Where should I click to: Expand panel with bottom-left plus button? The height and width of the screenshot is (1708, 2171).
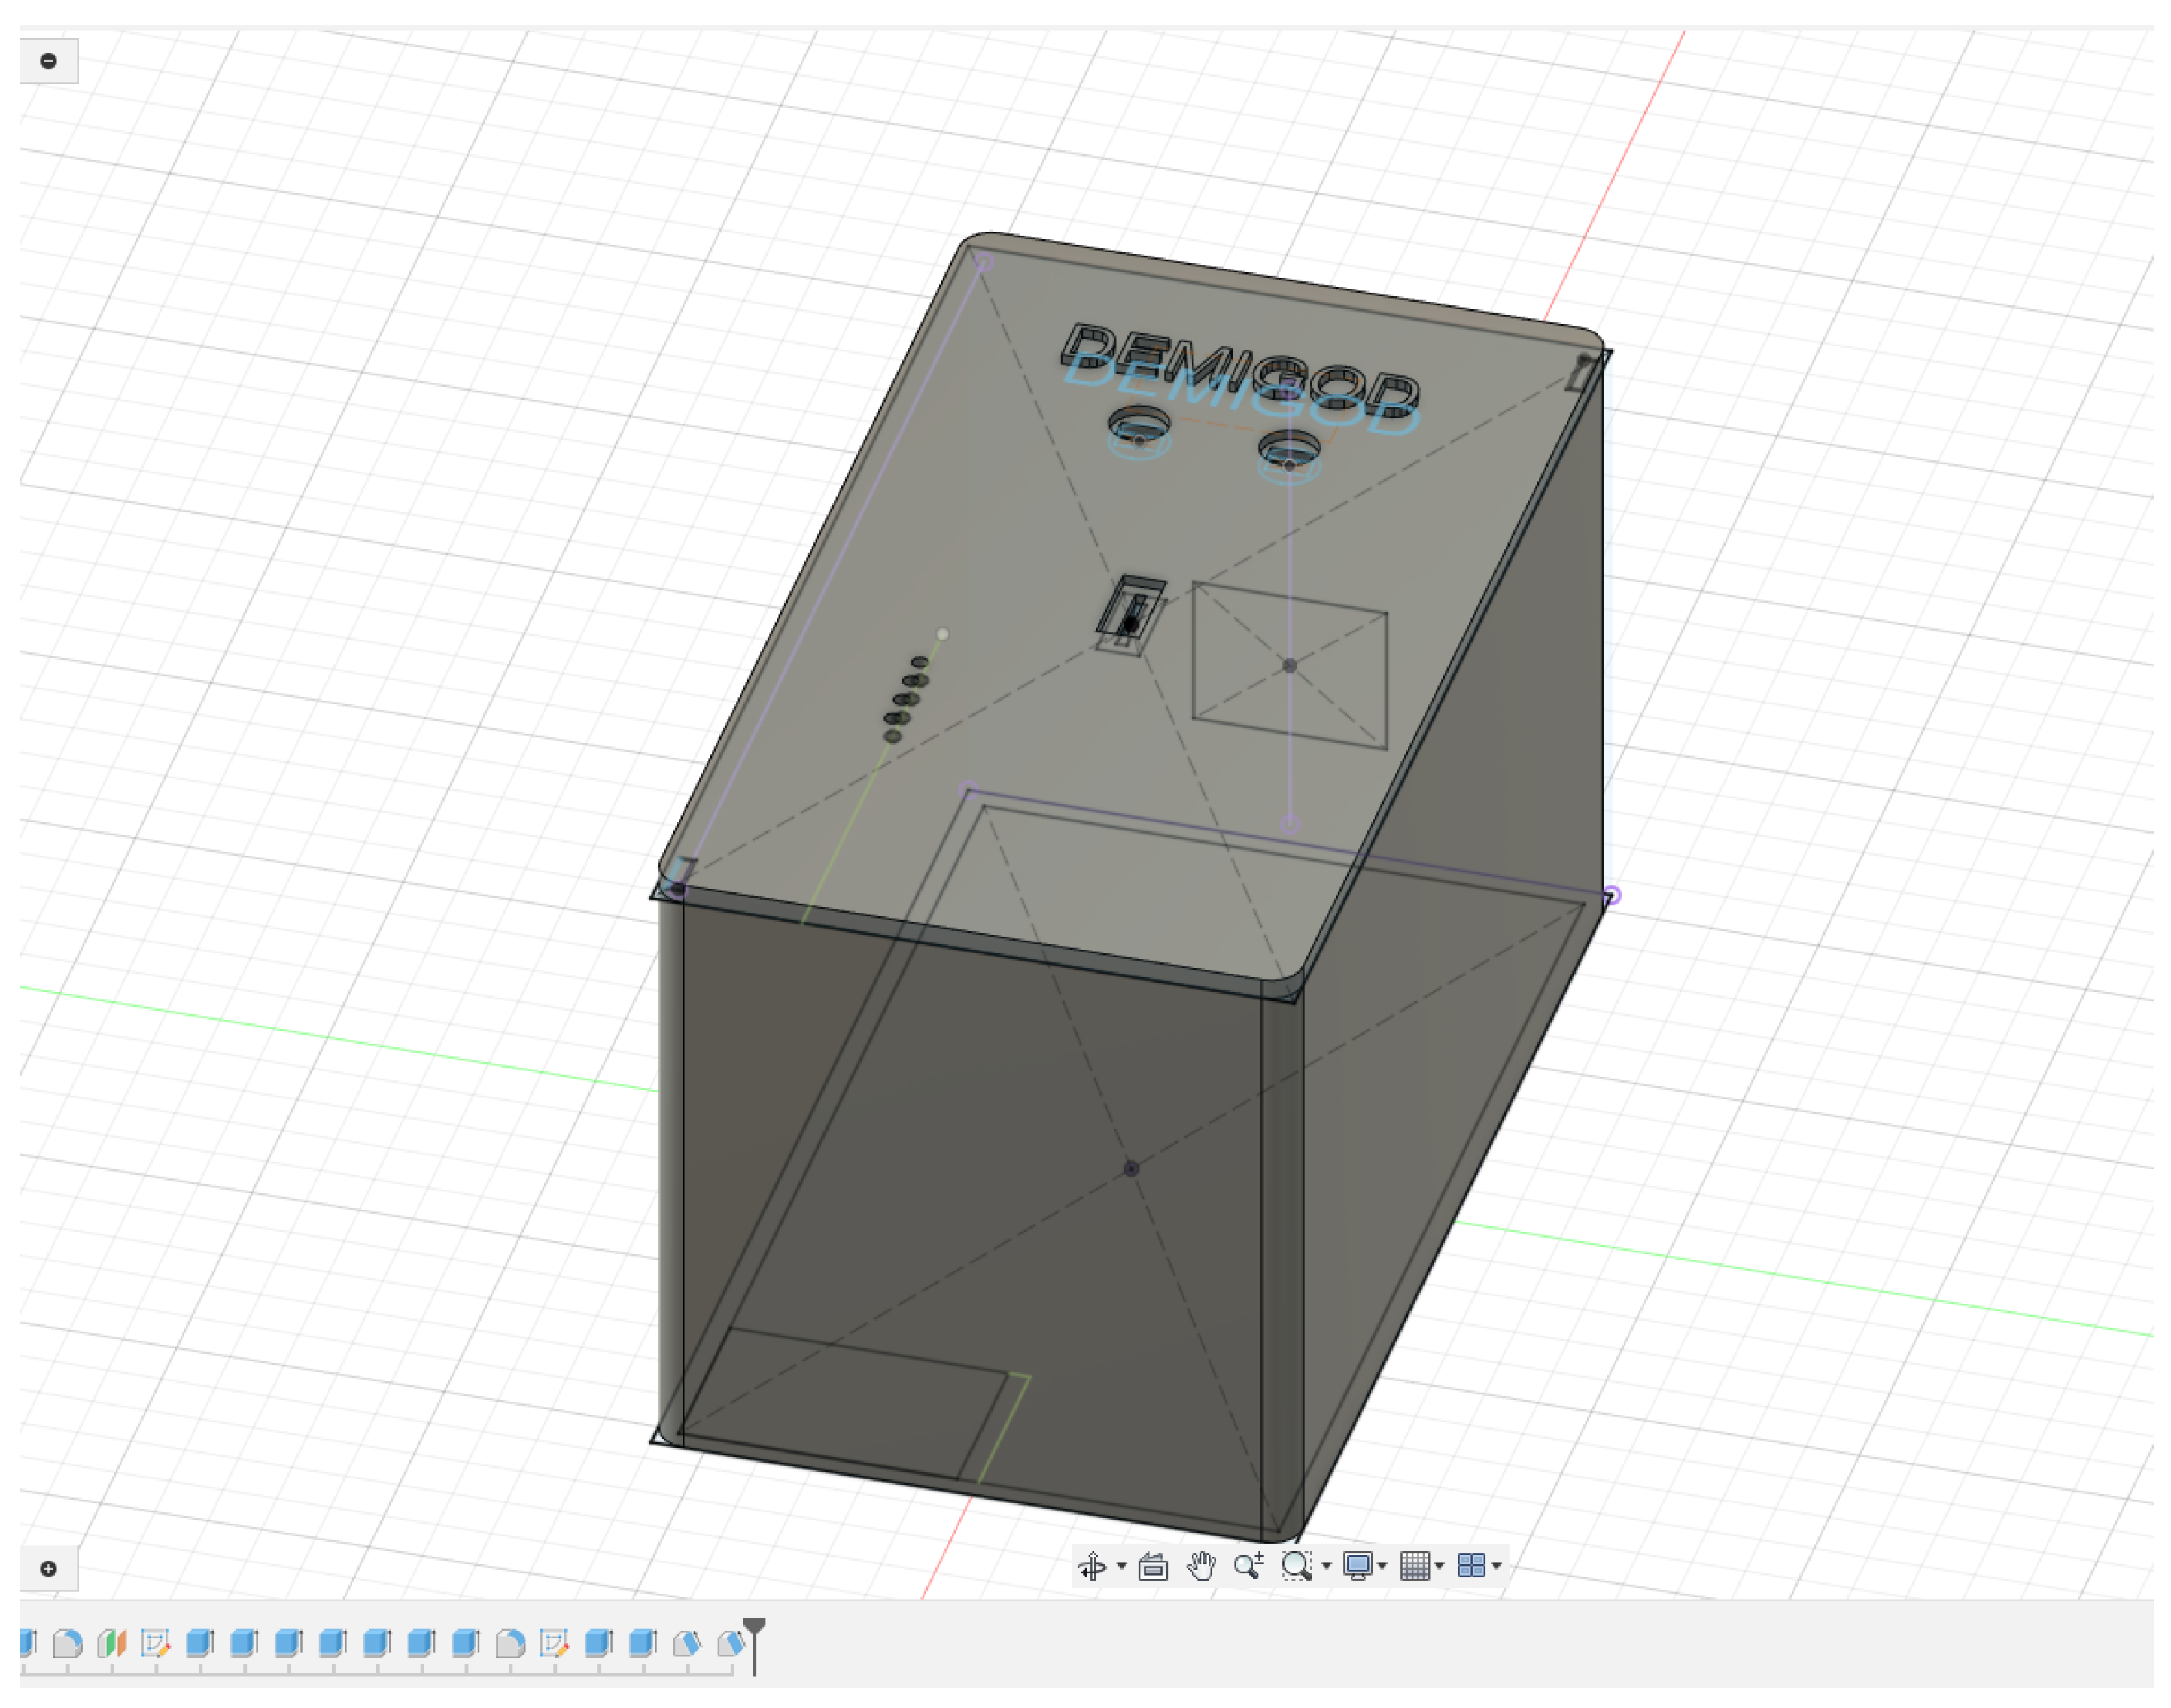tap(48, 1568)
